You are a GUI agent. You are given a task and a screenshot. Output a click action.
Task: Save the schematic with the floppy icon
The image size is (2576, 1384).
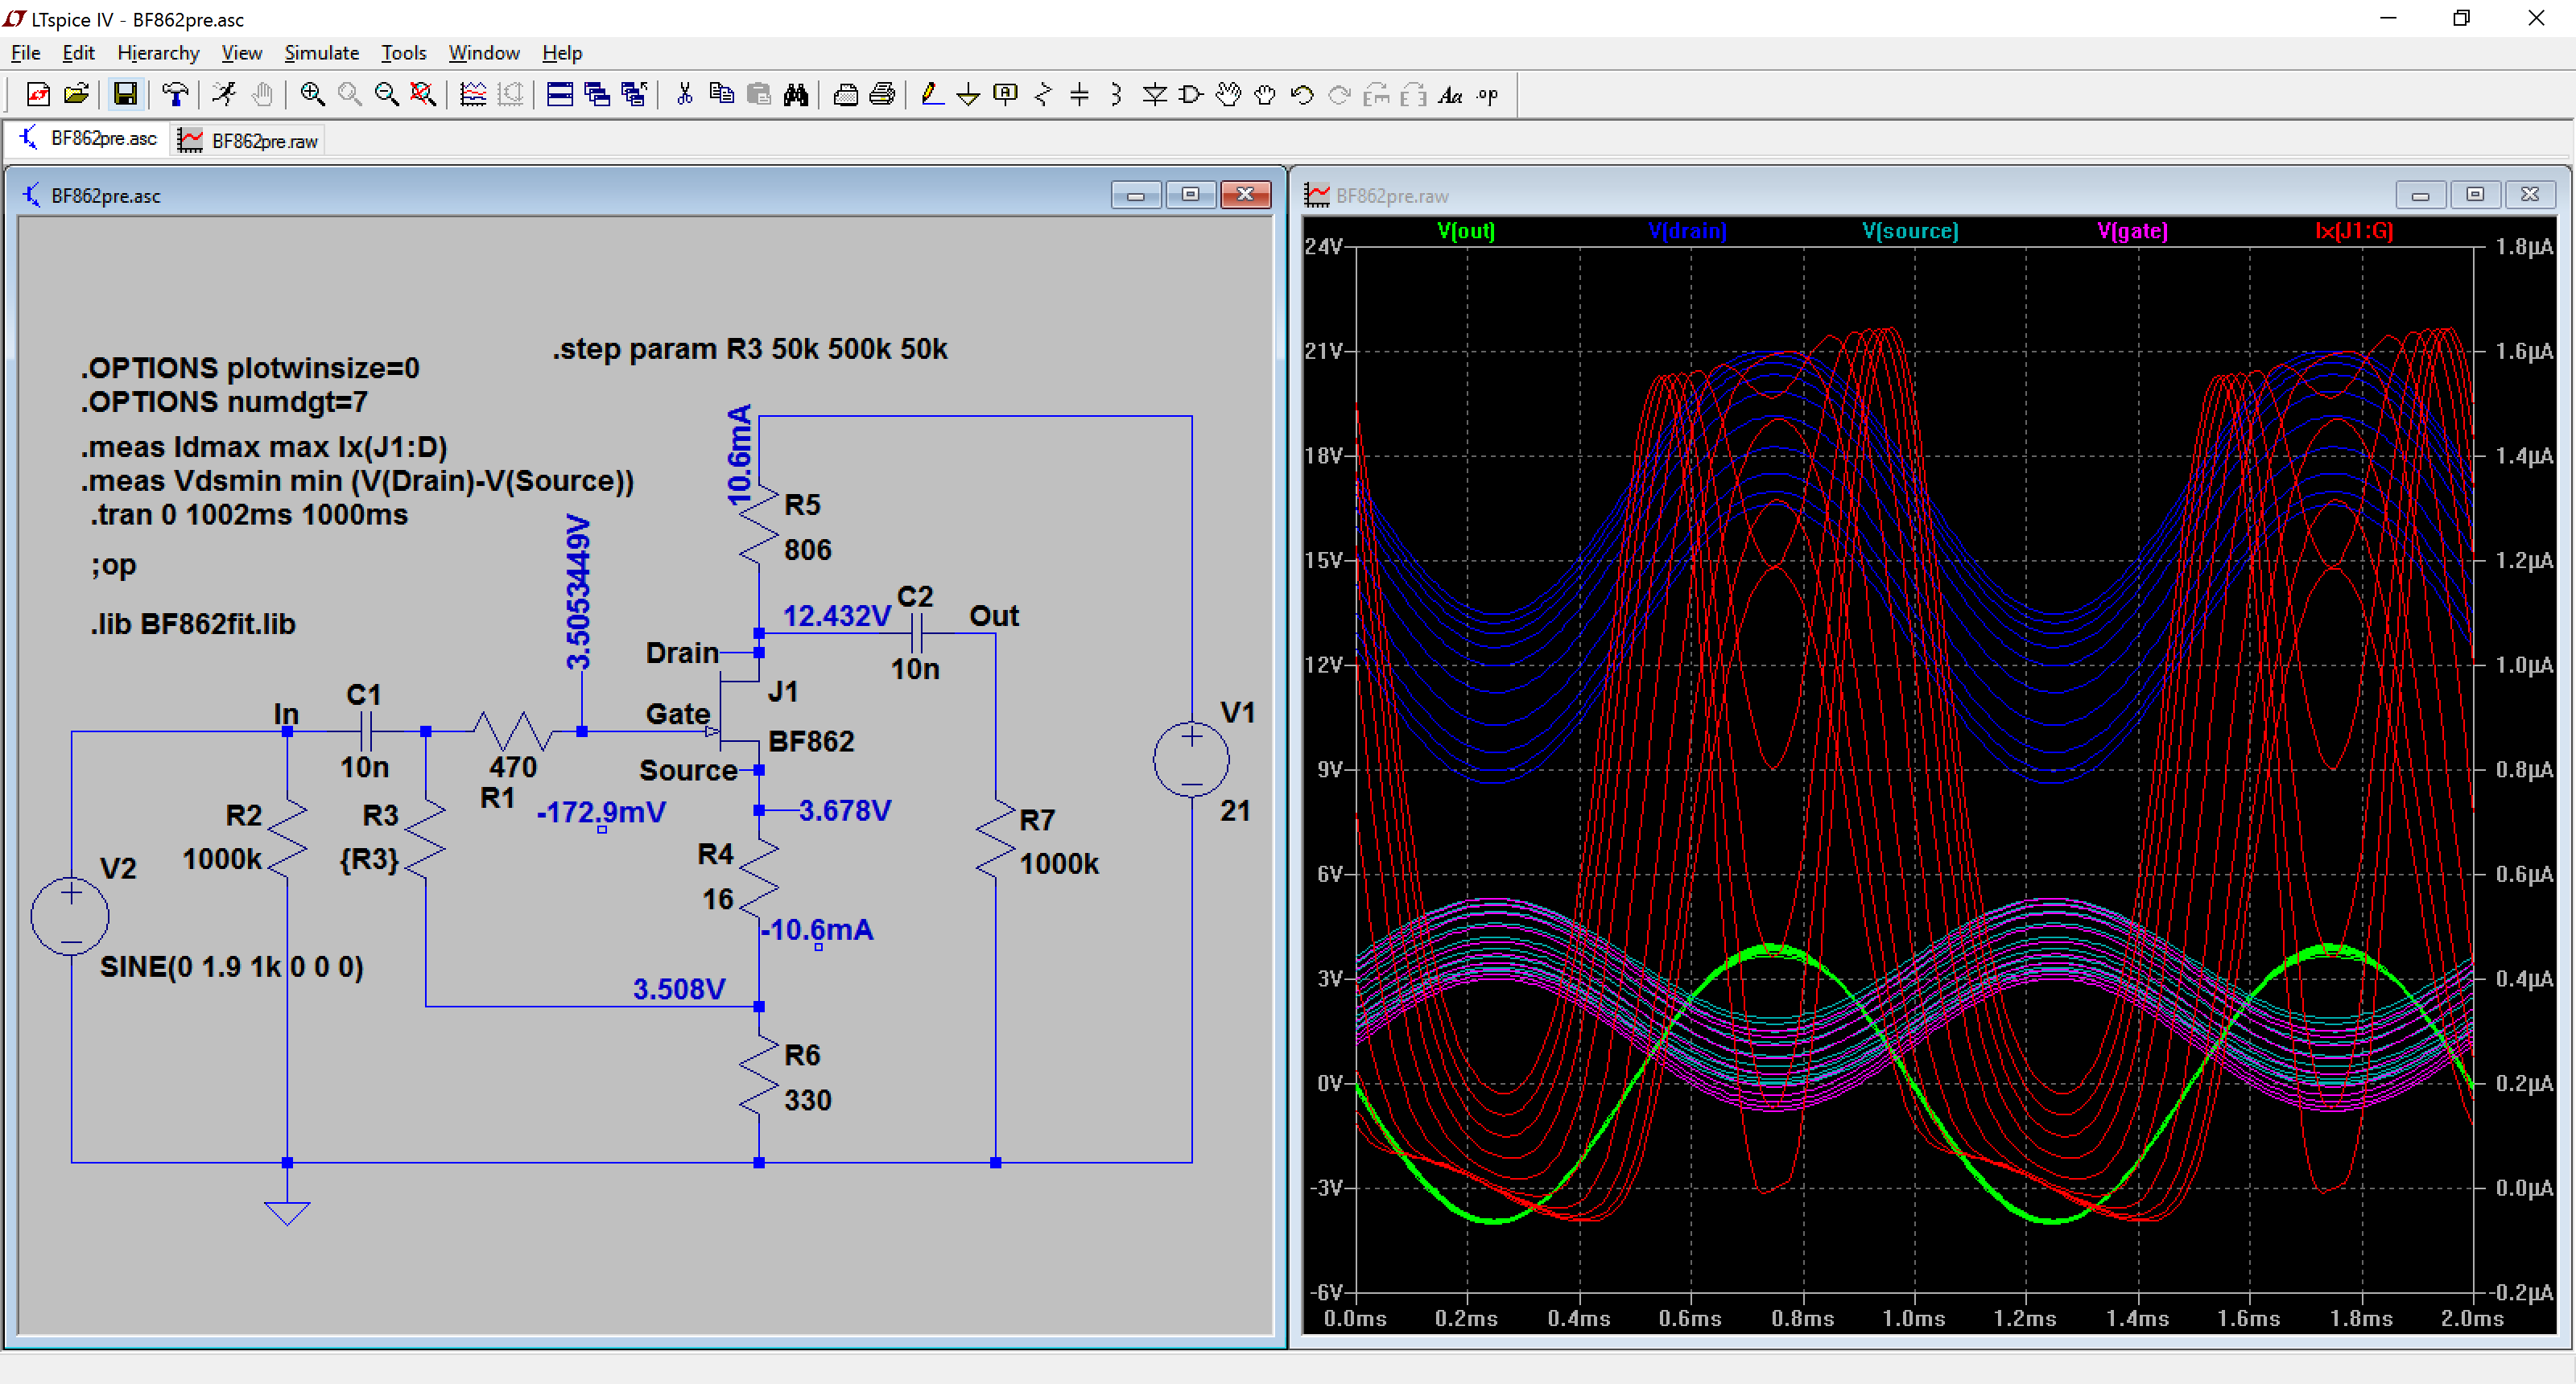(x=125, y=95)
